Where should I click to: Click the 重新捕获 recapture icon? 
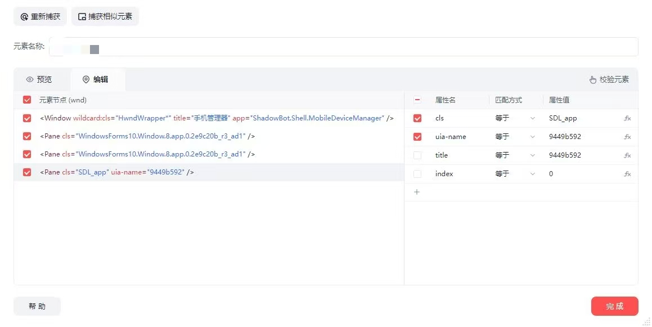click(24, 17)
